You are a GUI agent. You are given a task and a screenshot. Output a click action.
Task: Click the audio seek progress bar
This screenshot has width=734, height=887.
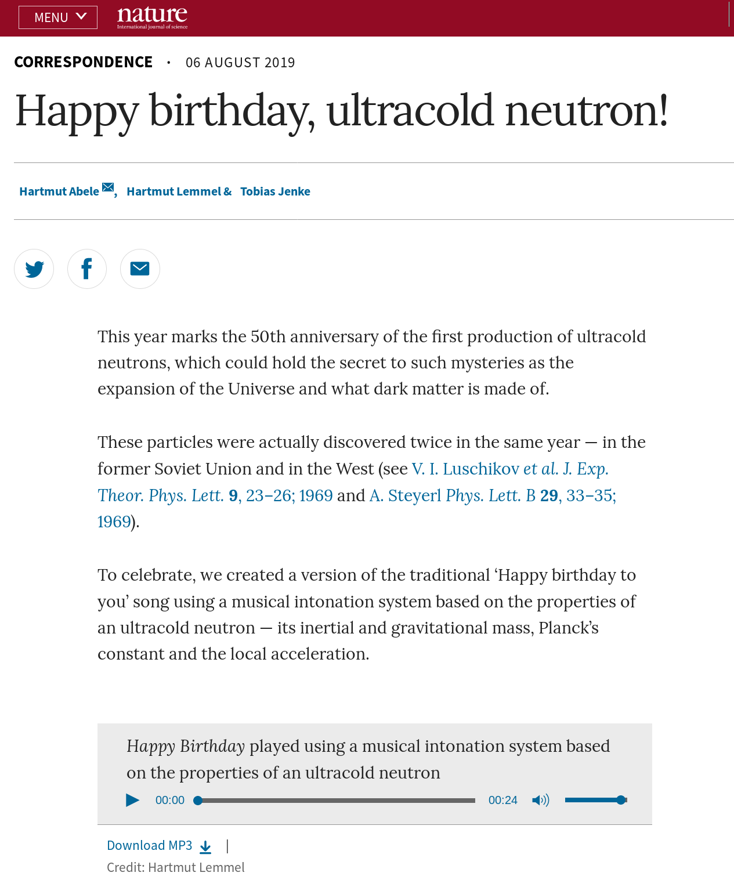point(337,801)
